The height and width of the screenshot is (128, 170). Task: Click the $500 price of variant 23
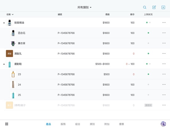tap(107, 74)
